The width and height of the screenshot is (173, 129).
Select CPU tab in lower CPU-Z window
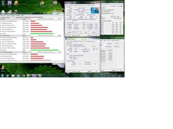(67, 41)
